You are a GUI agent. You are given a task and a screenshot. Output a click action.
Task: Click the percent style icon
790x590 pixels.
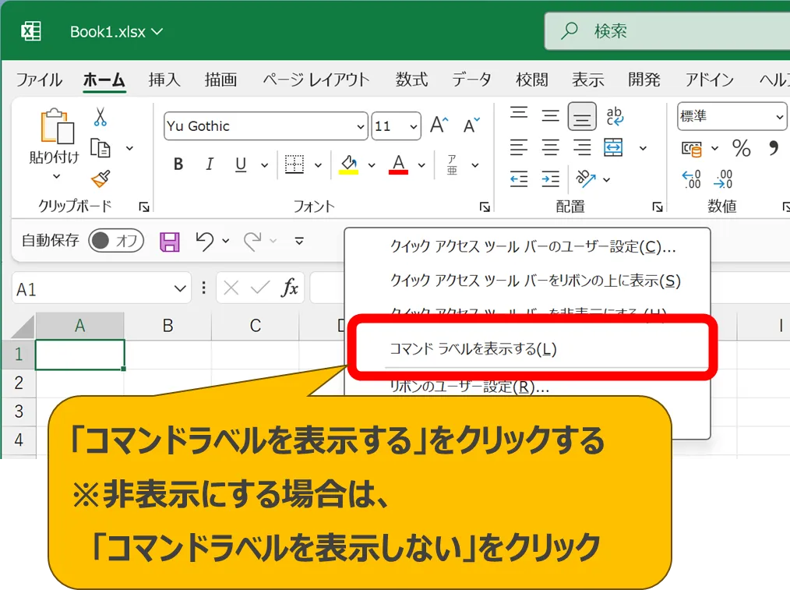click(741, 148)
